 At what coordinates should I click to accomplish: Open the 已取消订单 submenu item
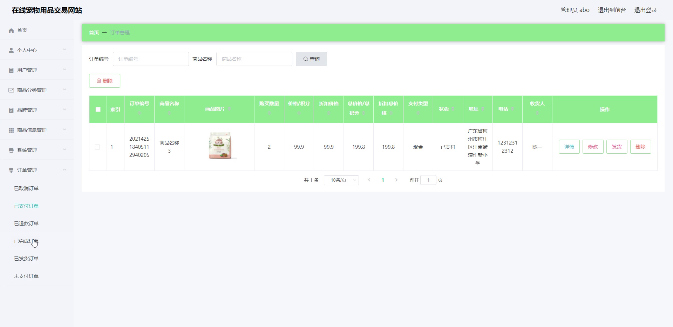[x=26, y=188]
